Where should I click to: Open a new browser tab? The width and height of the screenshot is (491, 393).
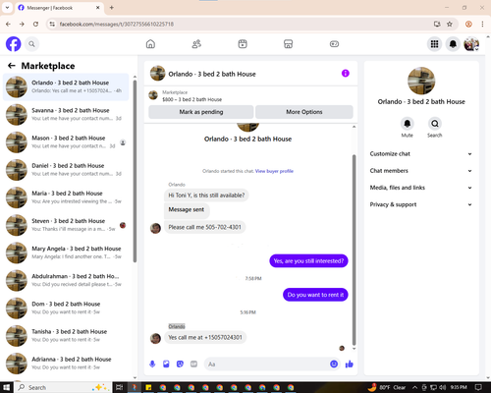click(x=112, y=8)
